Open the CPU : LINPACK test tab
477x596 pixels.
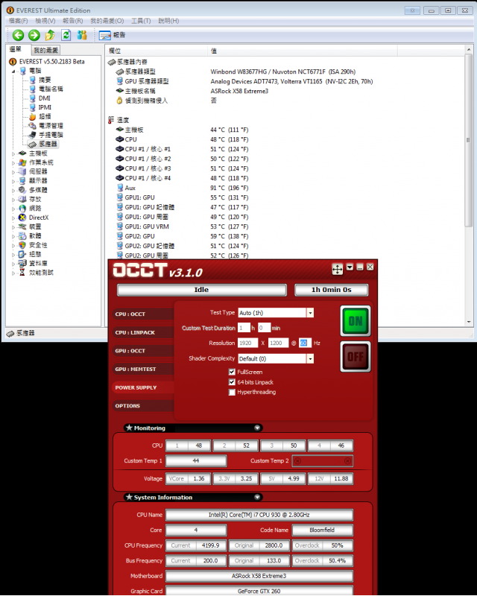[x=142, y=332]
